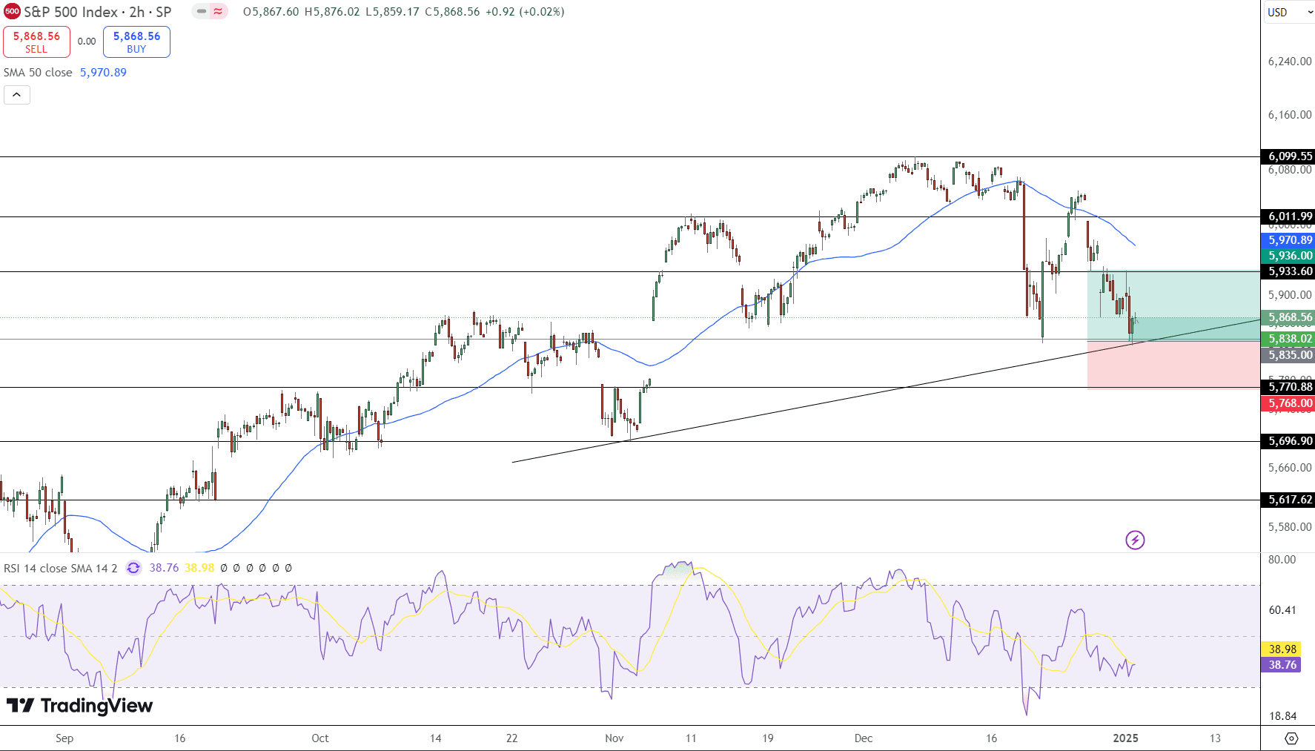
Task: Open the USD currency dropdown
Action: coord(1289,12)
